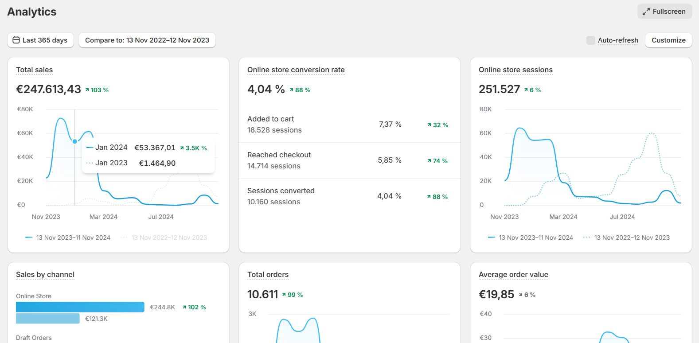The height and width of the screenshot is (343, 699).
Task: Click the 10.160 sessions text
Action: (x=273, y=202)
